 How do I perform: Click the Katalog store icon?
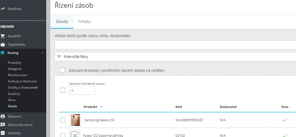pyautogui.click(x=3, y=53)
